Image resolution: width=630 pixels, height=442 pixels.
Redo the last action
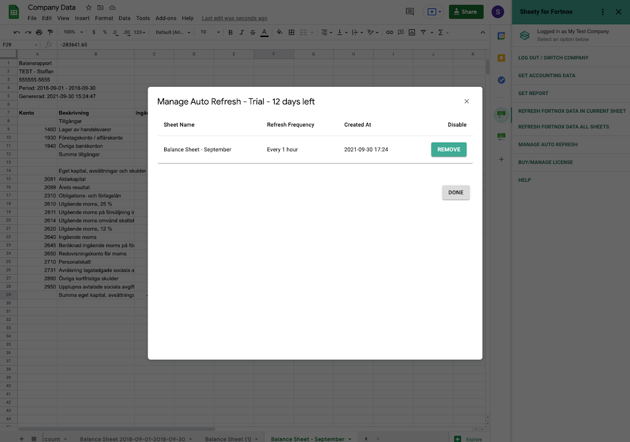tap(28, 32)
